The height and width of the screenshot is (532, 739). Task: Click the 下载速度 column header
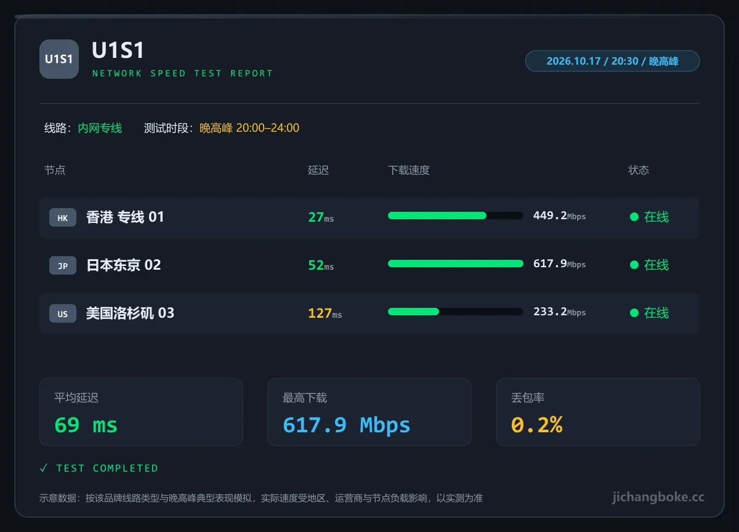tap(409, 170)
